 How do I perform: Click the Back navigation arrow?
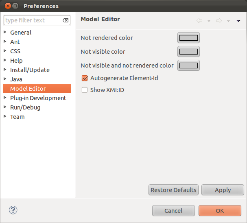[x=199, y=21]
